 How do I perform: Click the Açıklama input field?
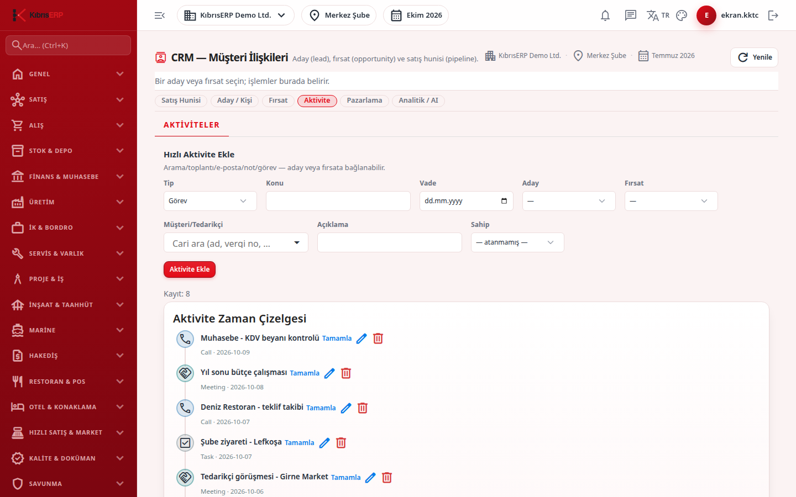click(x=390, y=242)
